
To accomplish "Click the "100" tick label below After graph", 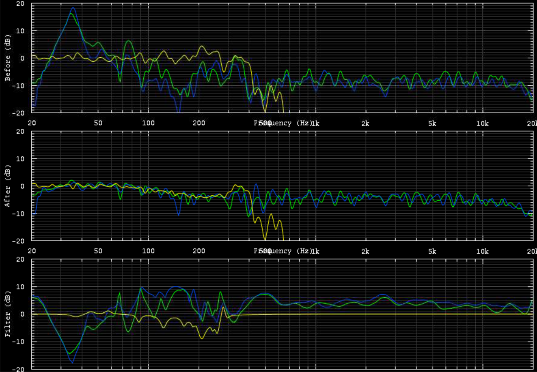I will tap(148, 251).
